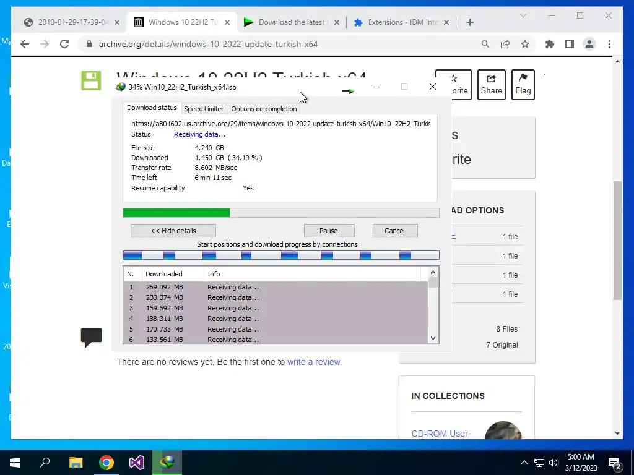Click connection list scroll down arrow
Viewport: 634px width, 475px height.
(x=433, y=338)
